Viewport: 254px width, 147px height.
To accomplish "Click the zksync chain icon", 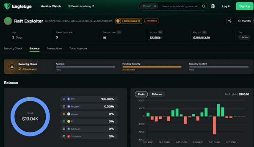I will (69, 114).
